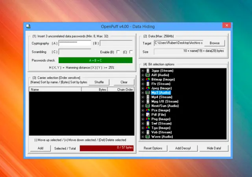This screenshot has height=177, width=252.
Task: Expand the Mp4 (Stream) options node
Action: (143, 97)
